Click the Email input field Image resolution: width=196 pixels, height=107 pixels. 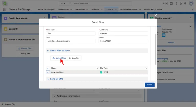pos(70,41)
